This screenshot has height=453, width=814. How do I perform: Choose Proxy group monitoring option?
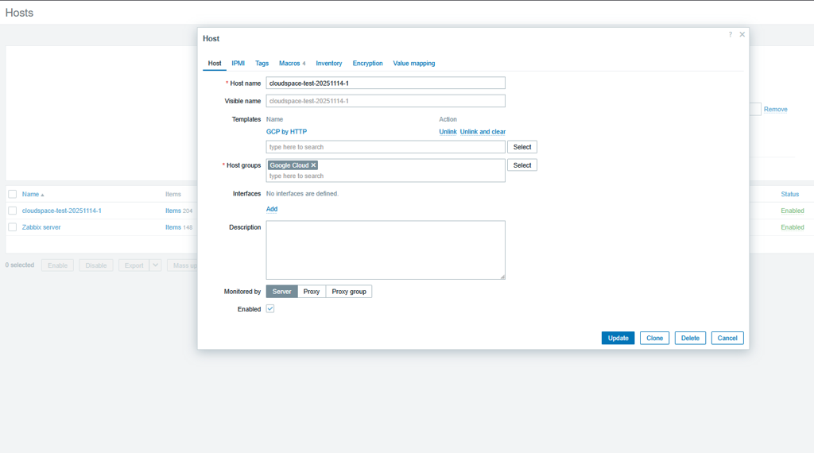[x=349, y=292]
